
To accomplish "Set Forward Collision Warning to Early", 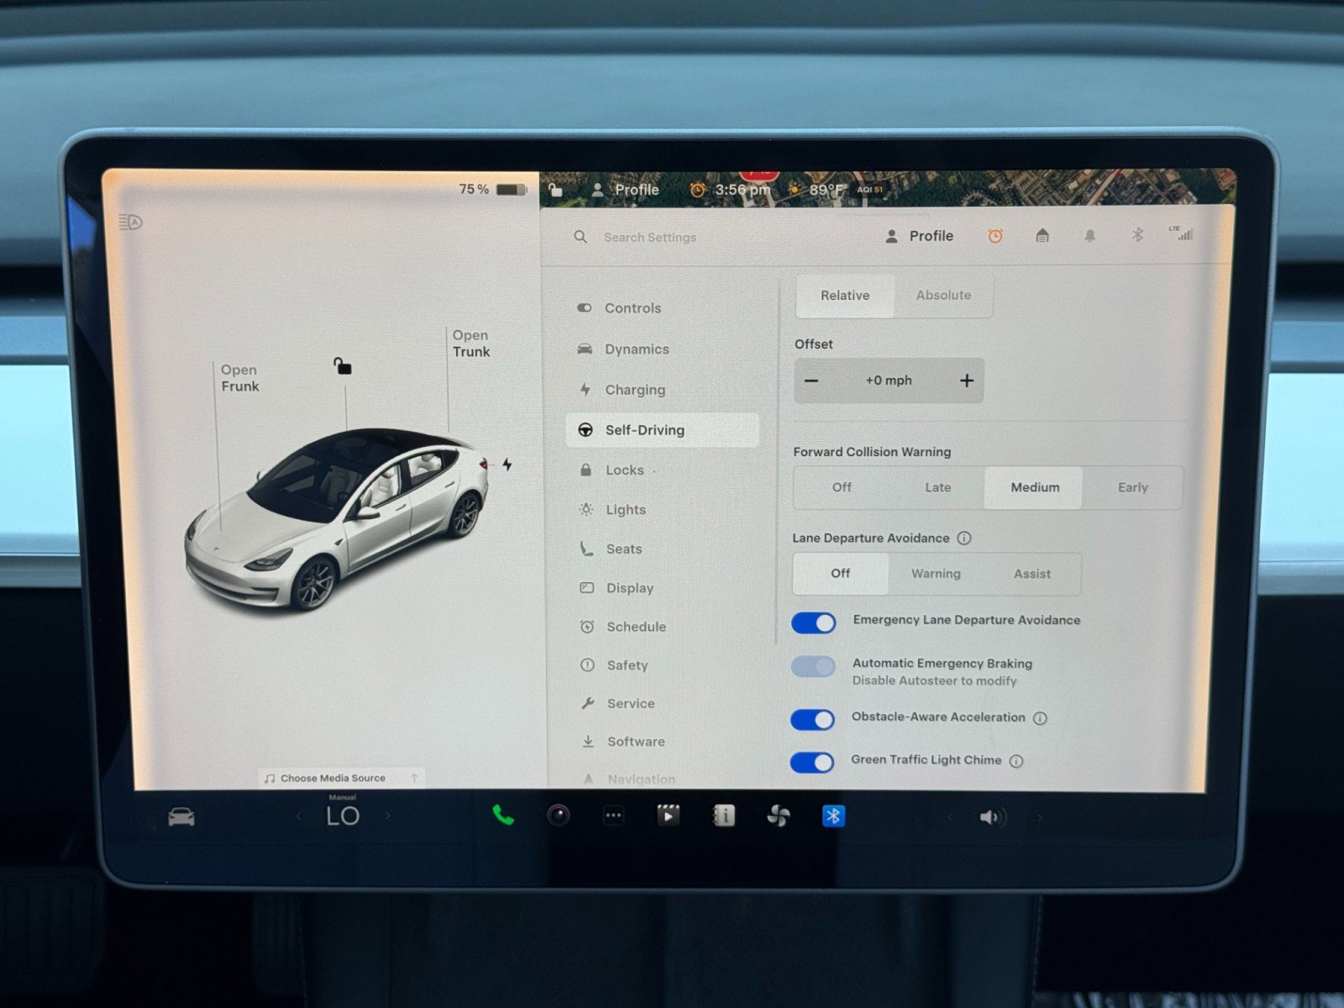I will (1132, 487).
